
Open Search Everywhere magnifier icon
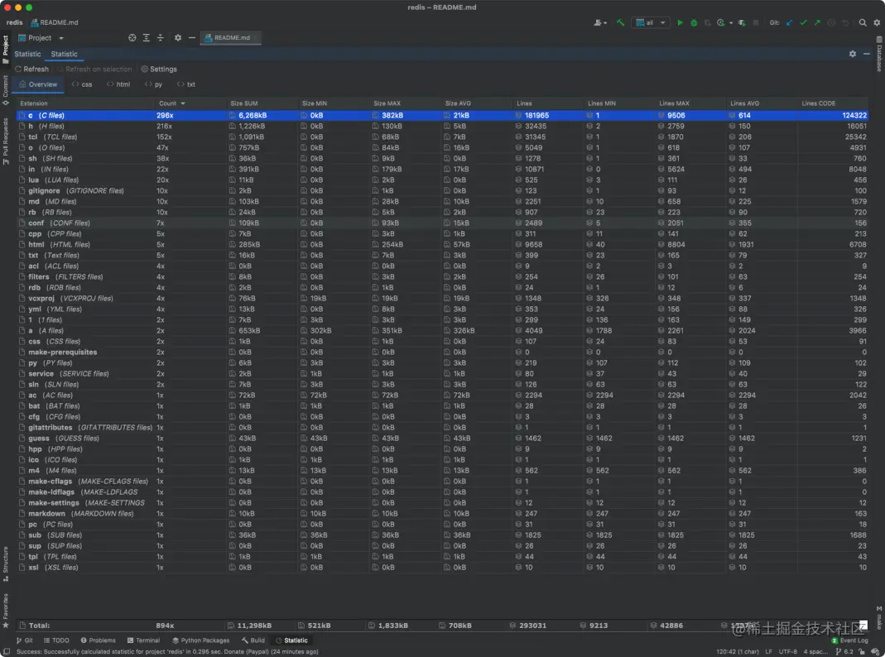pyautogui.click(x=863, y=22)
